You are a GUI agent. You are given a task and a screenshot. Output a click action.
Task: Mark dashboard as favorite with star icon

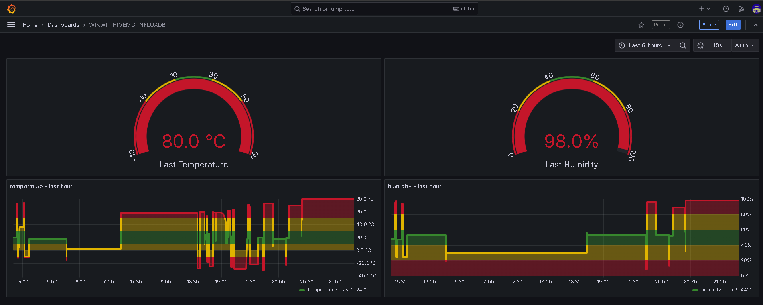click(x=641, y=25)
